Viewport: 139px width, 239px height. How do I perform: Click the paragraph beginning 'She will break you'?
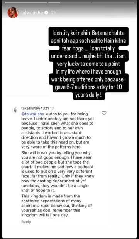pos(58,172)
